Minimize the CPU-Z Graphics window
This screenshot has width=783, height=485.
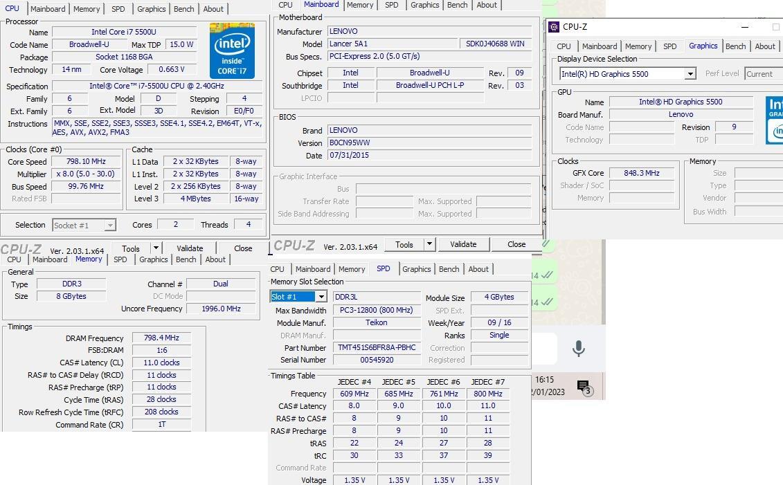coord(744,27)
